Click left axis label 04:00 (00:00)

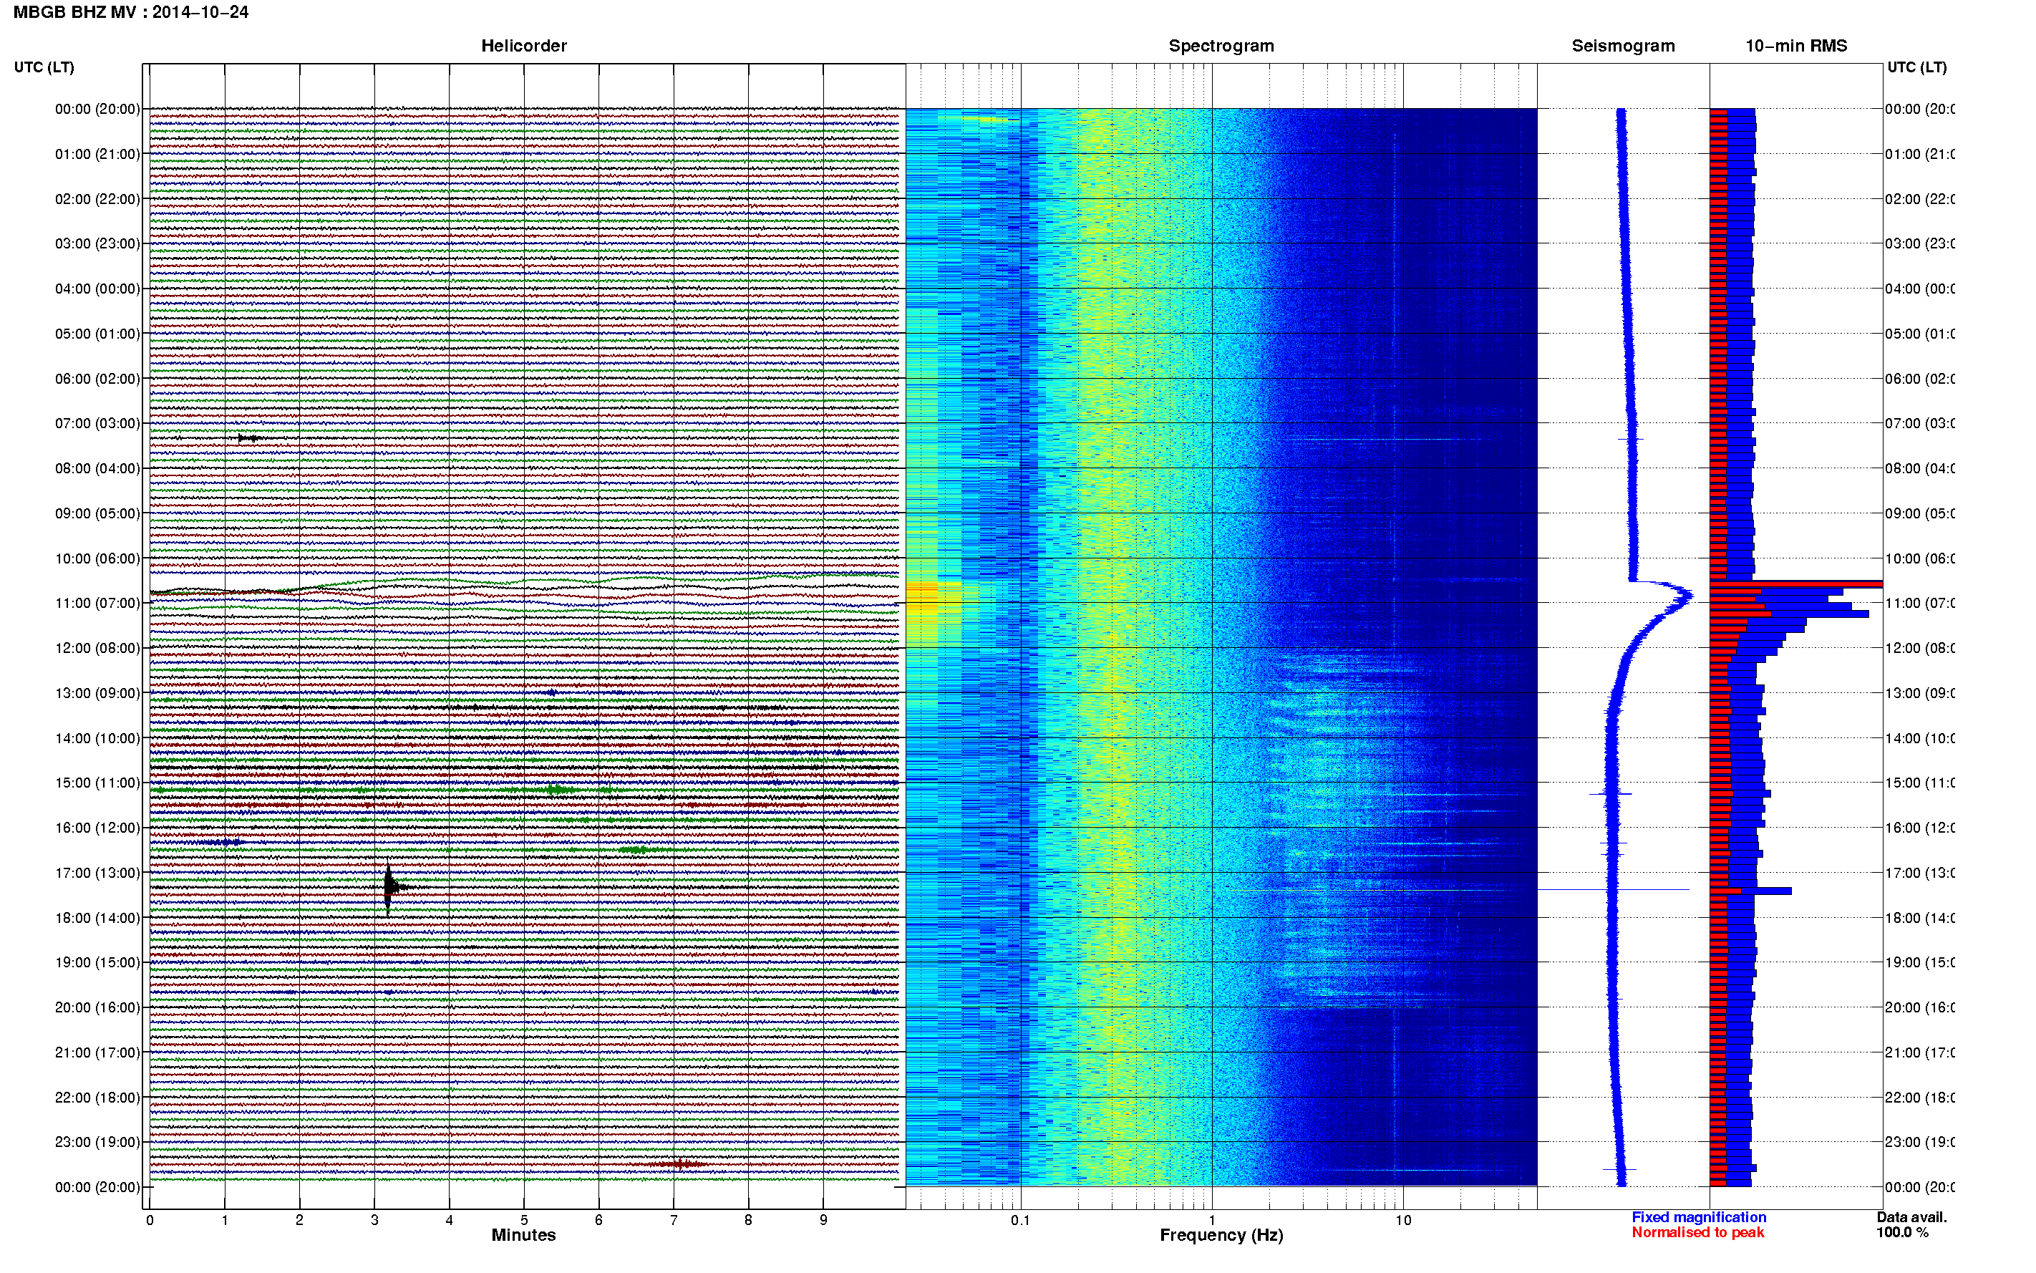click(97, 289)
